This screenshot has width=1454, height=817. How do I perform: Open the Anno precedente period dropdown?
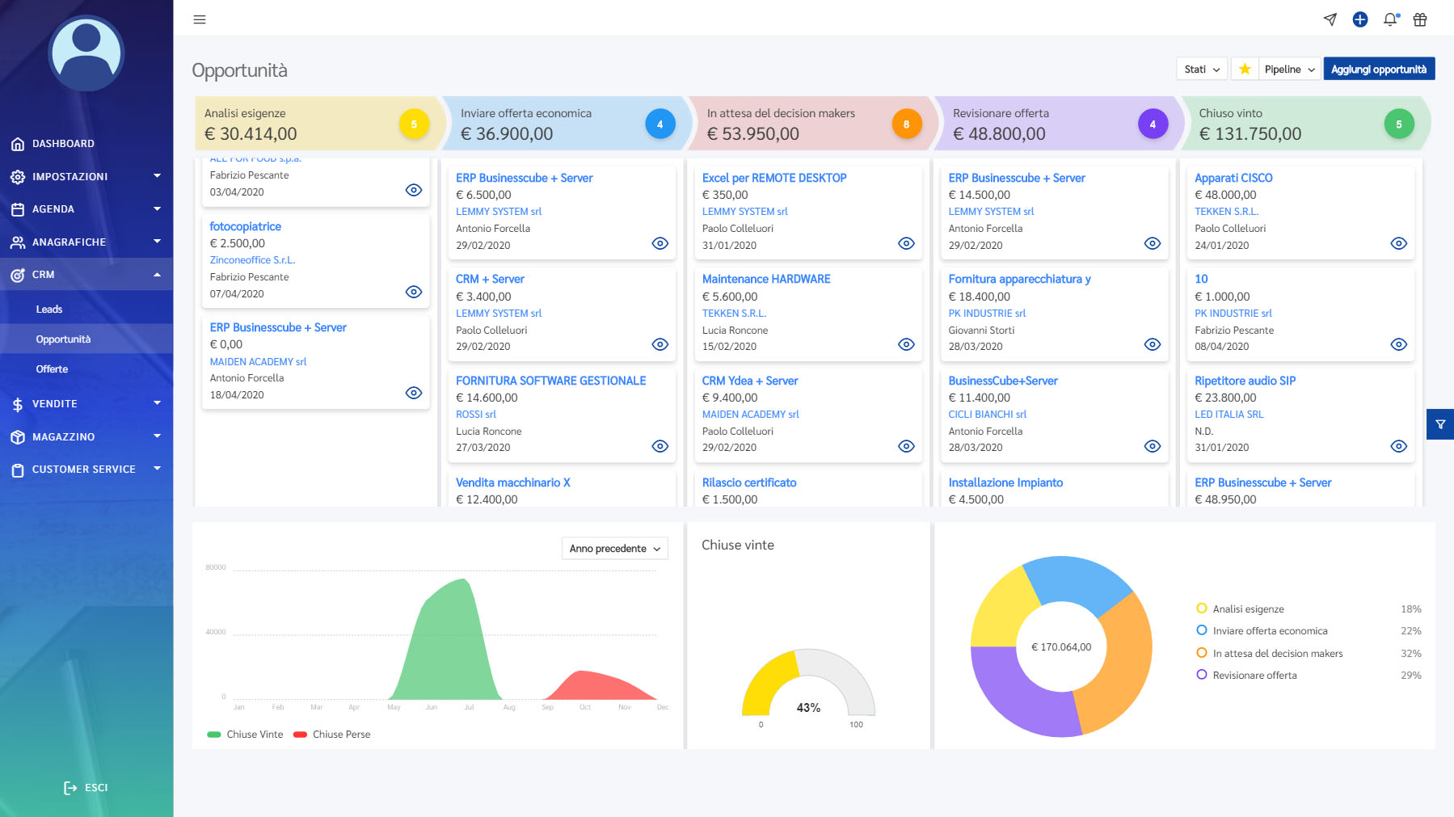(x=615, y=549)
